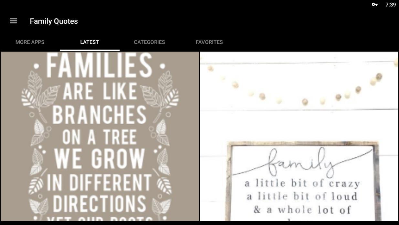Open the framed family sign quote image

(299, 136)
